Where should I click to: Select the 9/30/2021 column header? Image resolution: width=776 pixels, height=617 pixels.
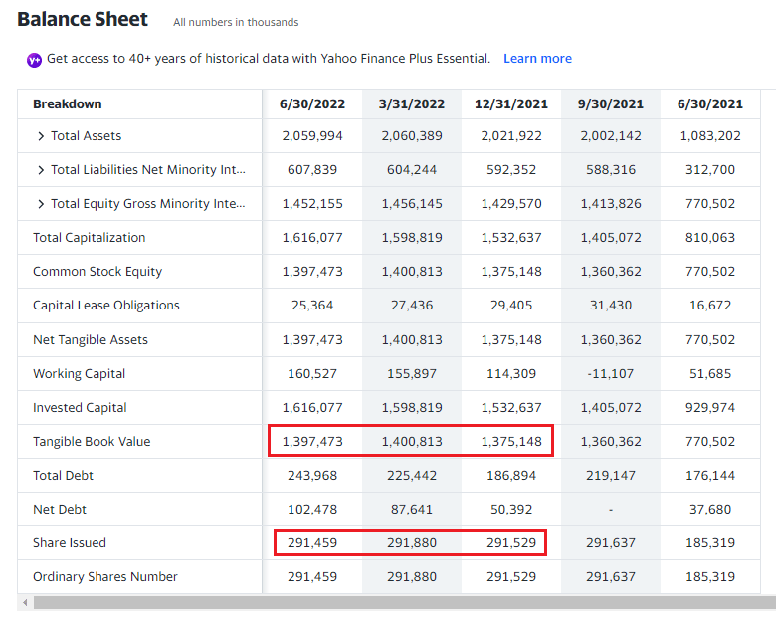click(611, 104)
